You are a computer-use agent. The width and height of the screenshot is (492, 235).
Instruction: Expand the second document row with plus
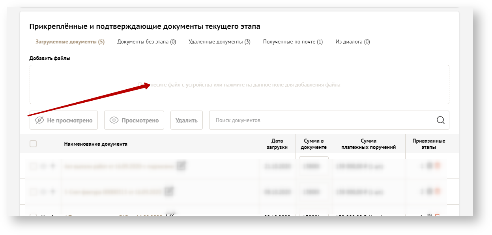pos(52,192)
